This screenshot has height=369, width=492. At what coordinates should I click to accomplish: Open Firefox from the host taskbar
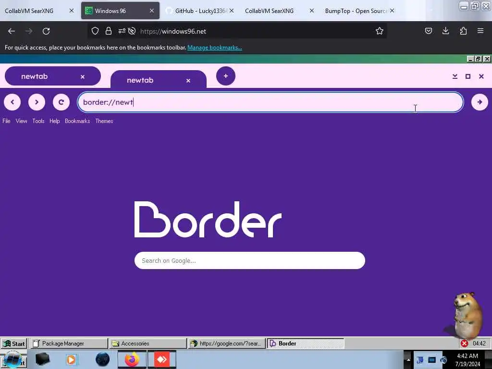click(x=132, y=359)
